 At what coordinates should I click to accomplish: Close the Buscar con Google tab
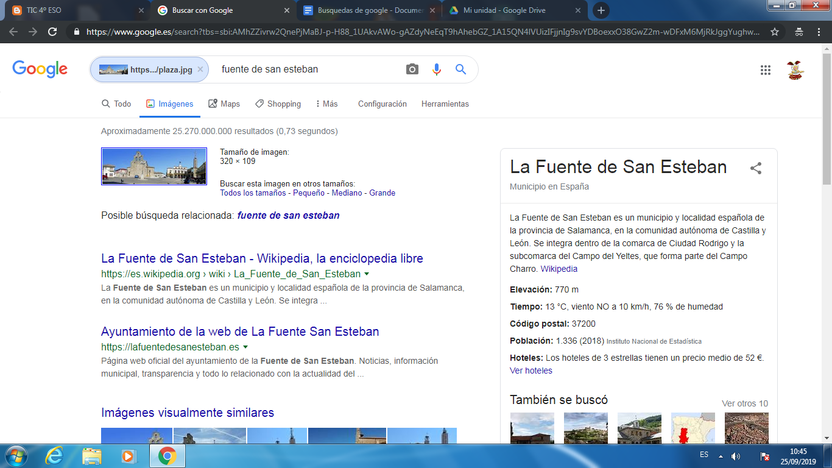[x=286, y=10]
